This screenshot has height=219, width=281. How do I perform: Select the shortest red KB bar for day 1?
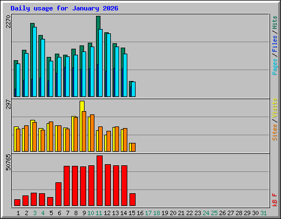click(x=18, y=203)
